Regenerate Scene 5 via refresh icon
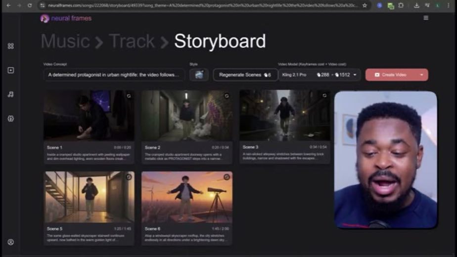The width and height of the screenshot is (457, 257). tap(129, 177)
